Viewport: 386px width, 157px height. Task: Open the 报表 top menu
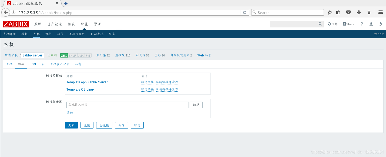click(71, 24)
